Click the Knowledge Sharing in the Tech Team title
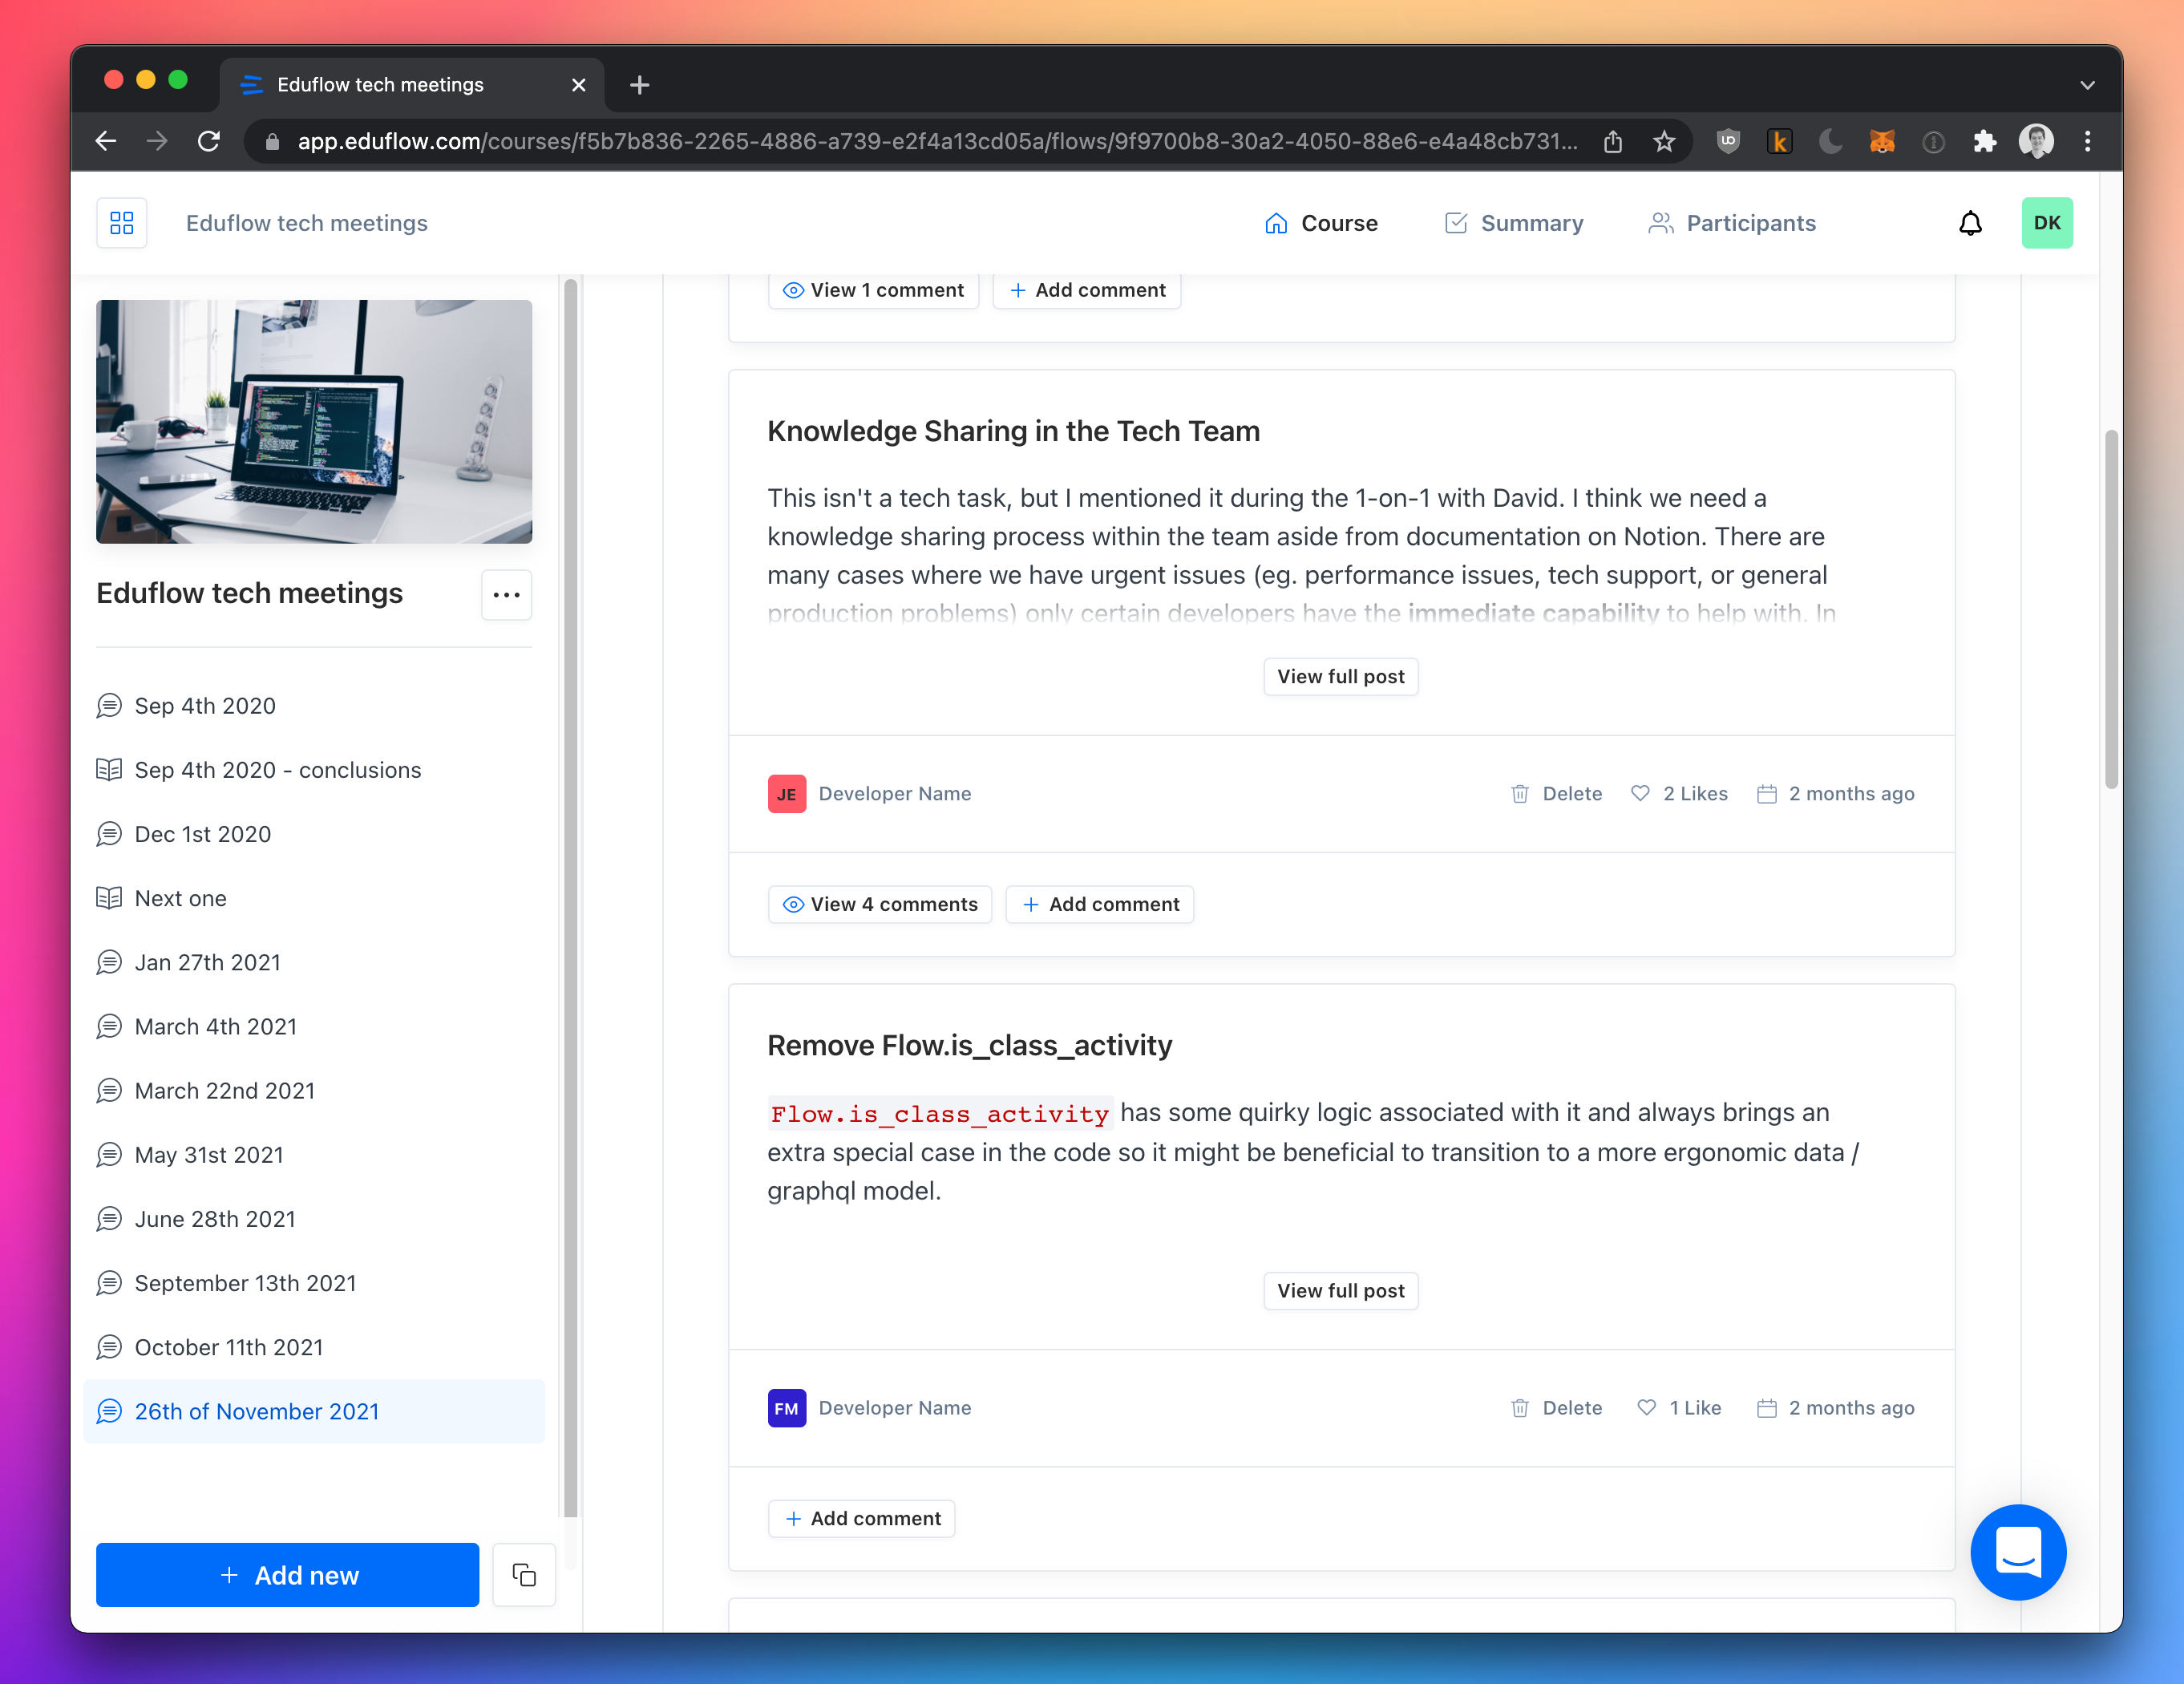 [x=1013, y=431]
